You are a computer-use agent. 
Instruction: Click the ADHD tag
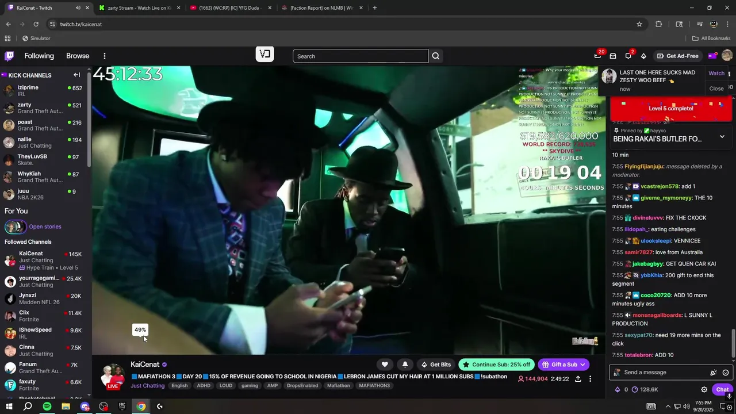tap(204, 386)
